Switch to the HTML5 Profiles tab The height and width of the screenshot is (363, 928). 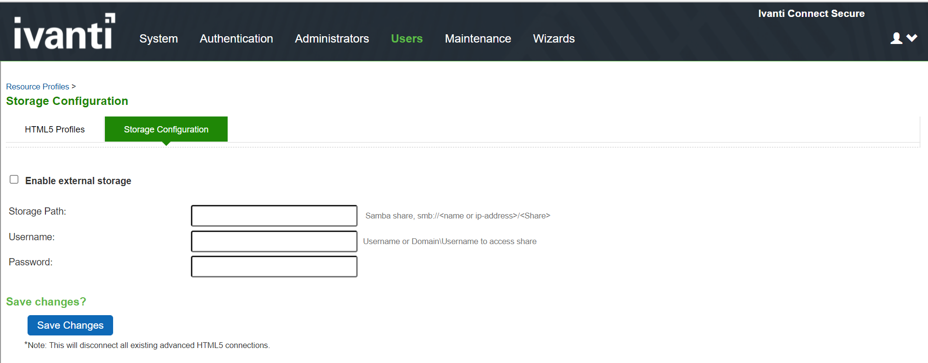[x=55, y=130]
